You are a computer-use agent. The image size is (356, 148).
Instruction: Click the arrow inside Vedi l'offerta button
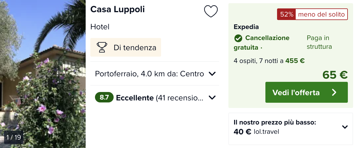(x=334, y=92)
